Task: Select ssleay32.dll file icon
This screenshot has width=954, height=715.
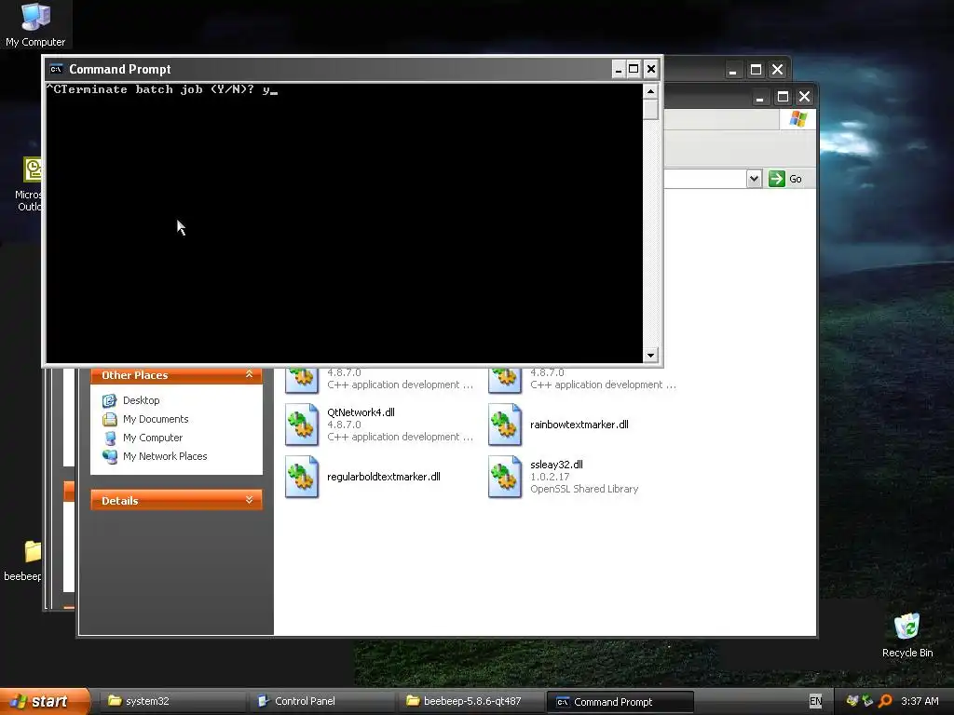Action: 505,477
